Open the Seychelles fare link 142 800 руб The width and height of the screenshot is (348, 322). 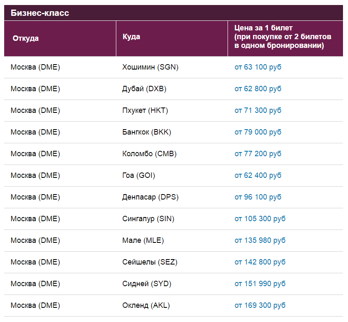pyautogui.click(x=260, y=262)
